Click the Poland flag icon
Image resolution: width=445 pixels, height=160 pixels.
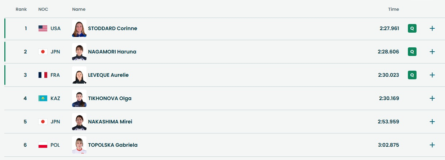coord(43,145)
